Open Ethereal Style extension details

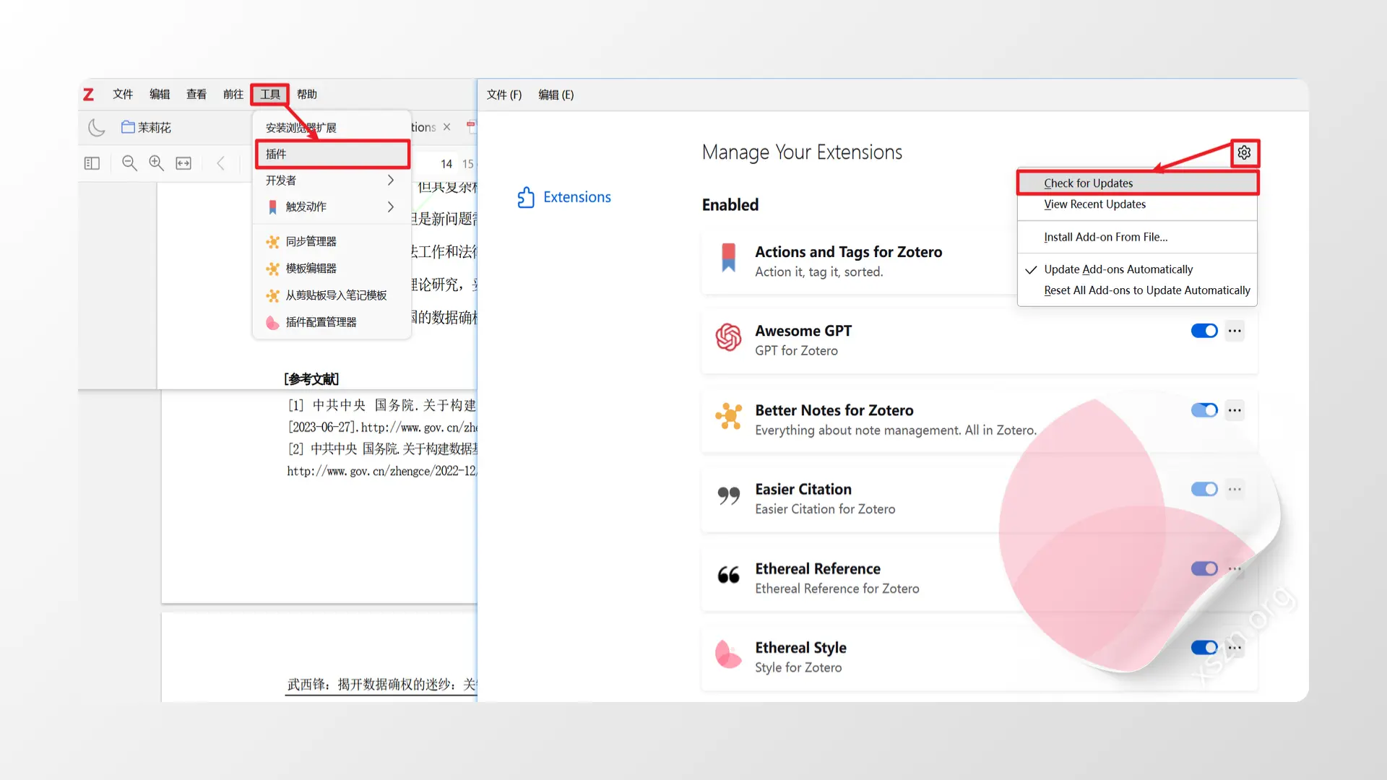tap(979, 657)
